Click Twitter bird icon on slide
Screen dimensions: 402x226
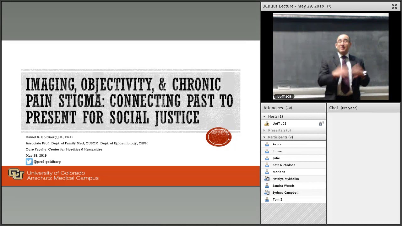pos(29,162)
